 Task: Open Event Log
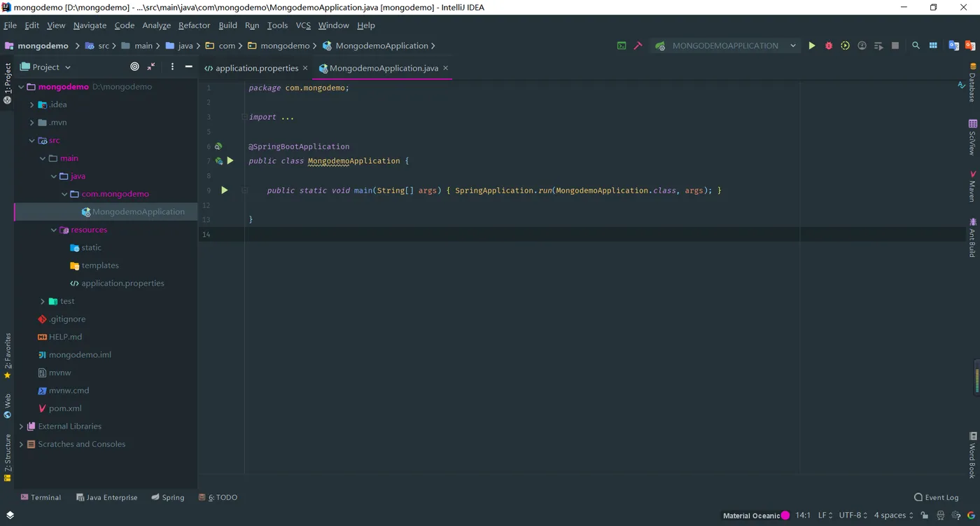click(937, 497)
